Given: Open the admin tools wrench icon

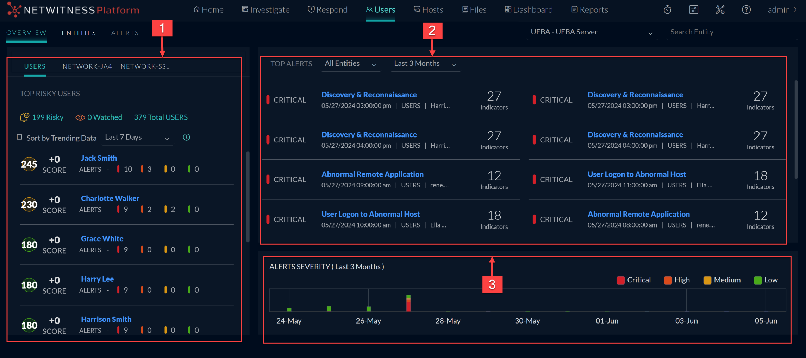Looking at the screenshot, I should click(720, 10).
